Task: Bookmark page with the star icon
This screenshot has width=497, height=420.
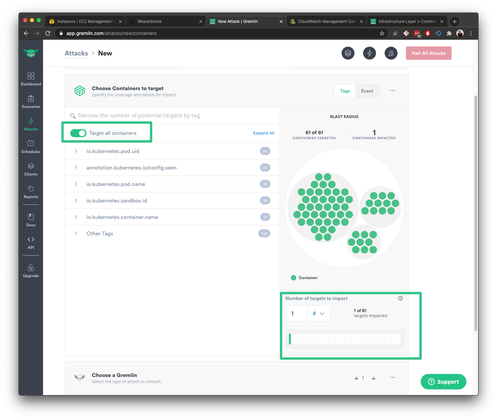Action: (x=382, y=33)
